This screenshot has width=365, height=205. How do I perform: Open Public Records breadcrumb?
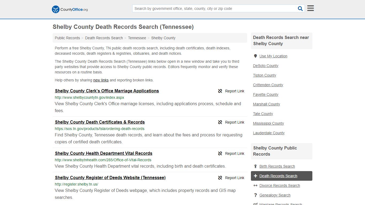click(x=67, y=38)
